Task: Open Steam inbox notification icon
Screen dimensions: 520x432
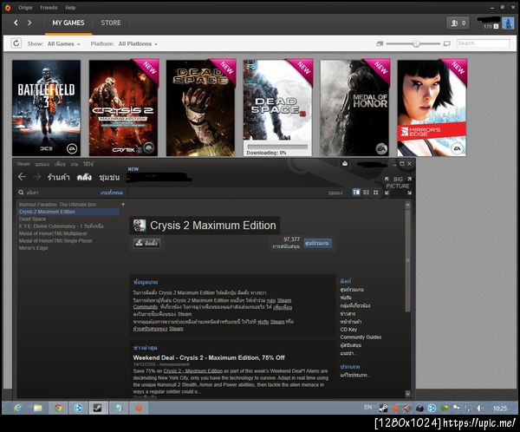Action: click(x=345, y=163)
